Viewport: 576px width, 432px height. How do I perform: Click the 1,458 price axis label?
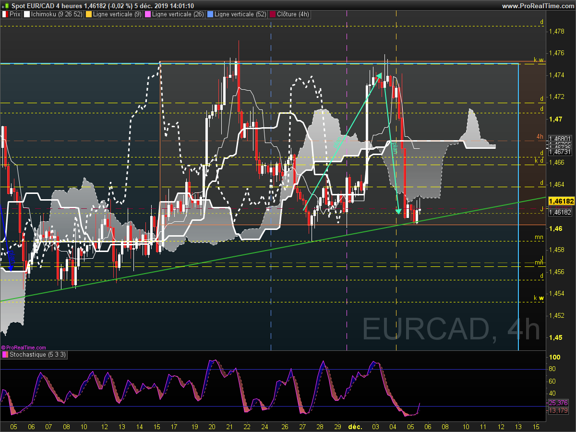pyautogui.click(x=557, y=250)
